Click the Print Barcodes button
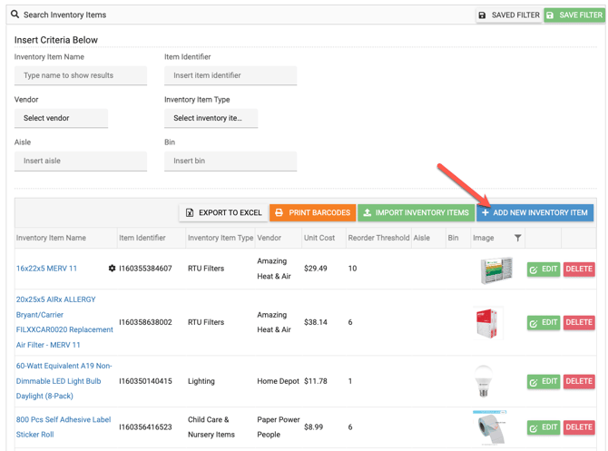The width and height of the screenshot is (608, 451). coord(312,213)
